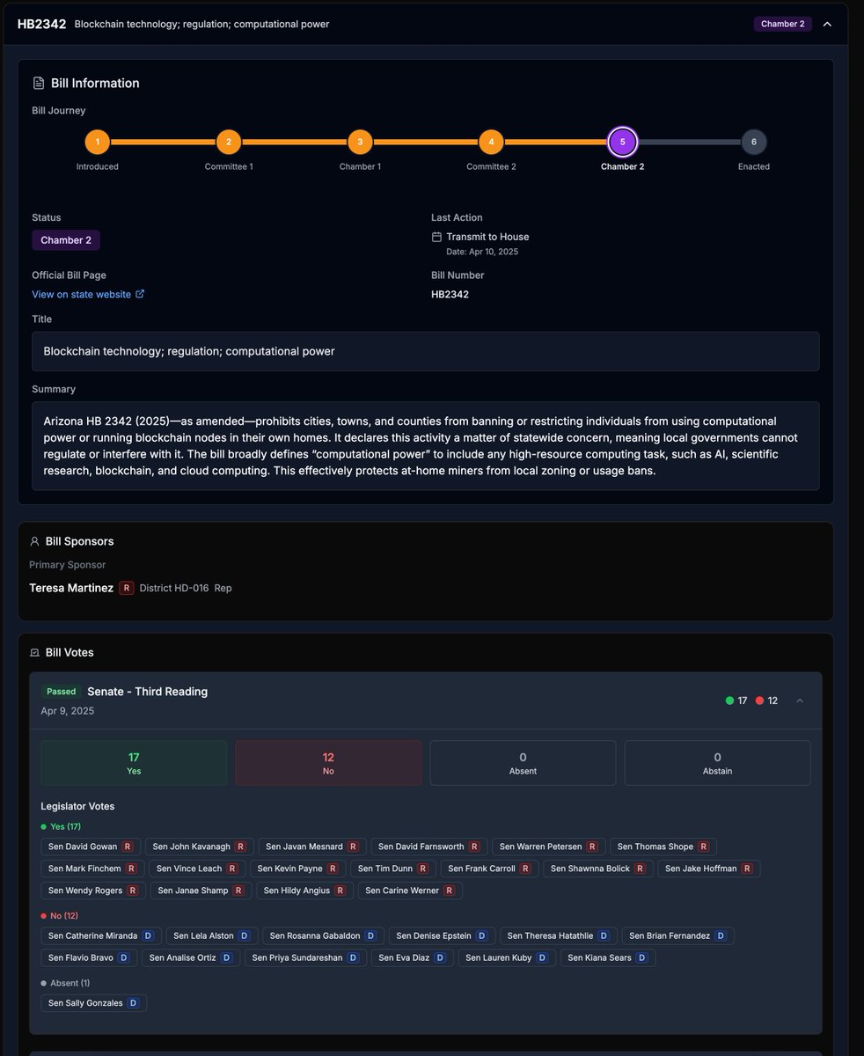Select the highlighted Chamber 2 step circle
The width and height of the screenshot is (864, 1056).
click(x=623, y=142)
